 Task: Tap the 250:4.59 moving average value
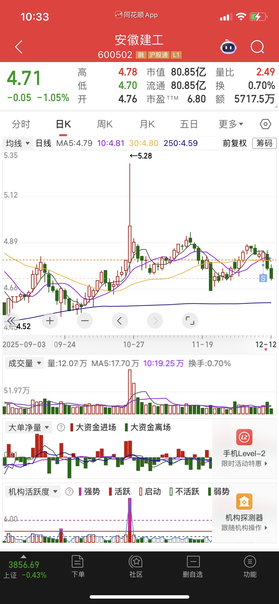point(181,143)
